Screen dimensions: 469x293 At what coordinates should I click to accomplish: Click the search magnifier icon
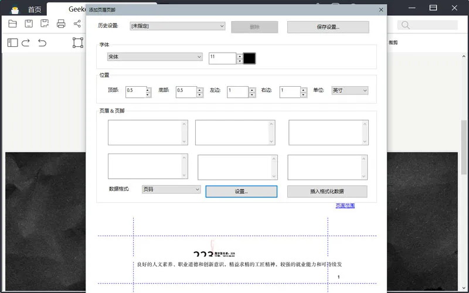pos(405,25)
